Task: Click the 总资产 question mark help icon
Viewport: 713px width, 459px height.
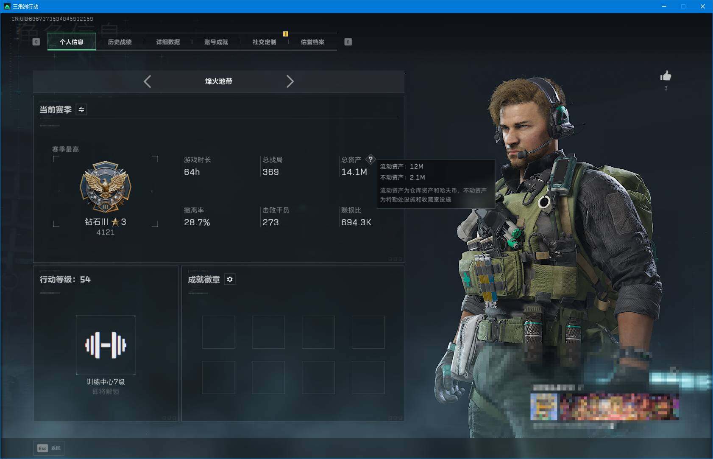Action: [370, 160]
